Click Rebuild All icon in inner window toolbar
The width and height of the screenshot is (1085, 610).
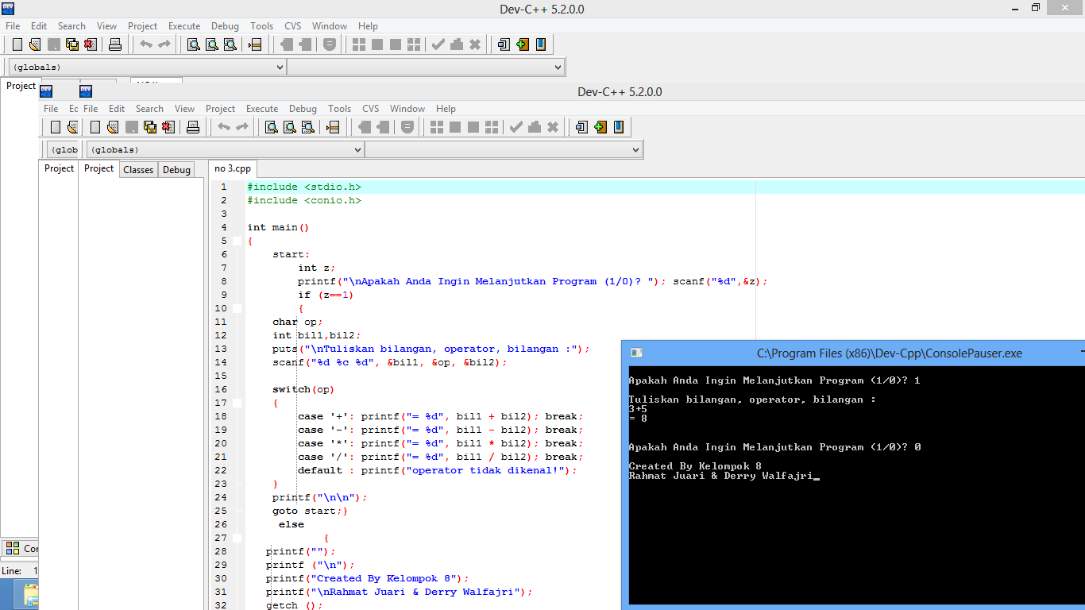492,127
